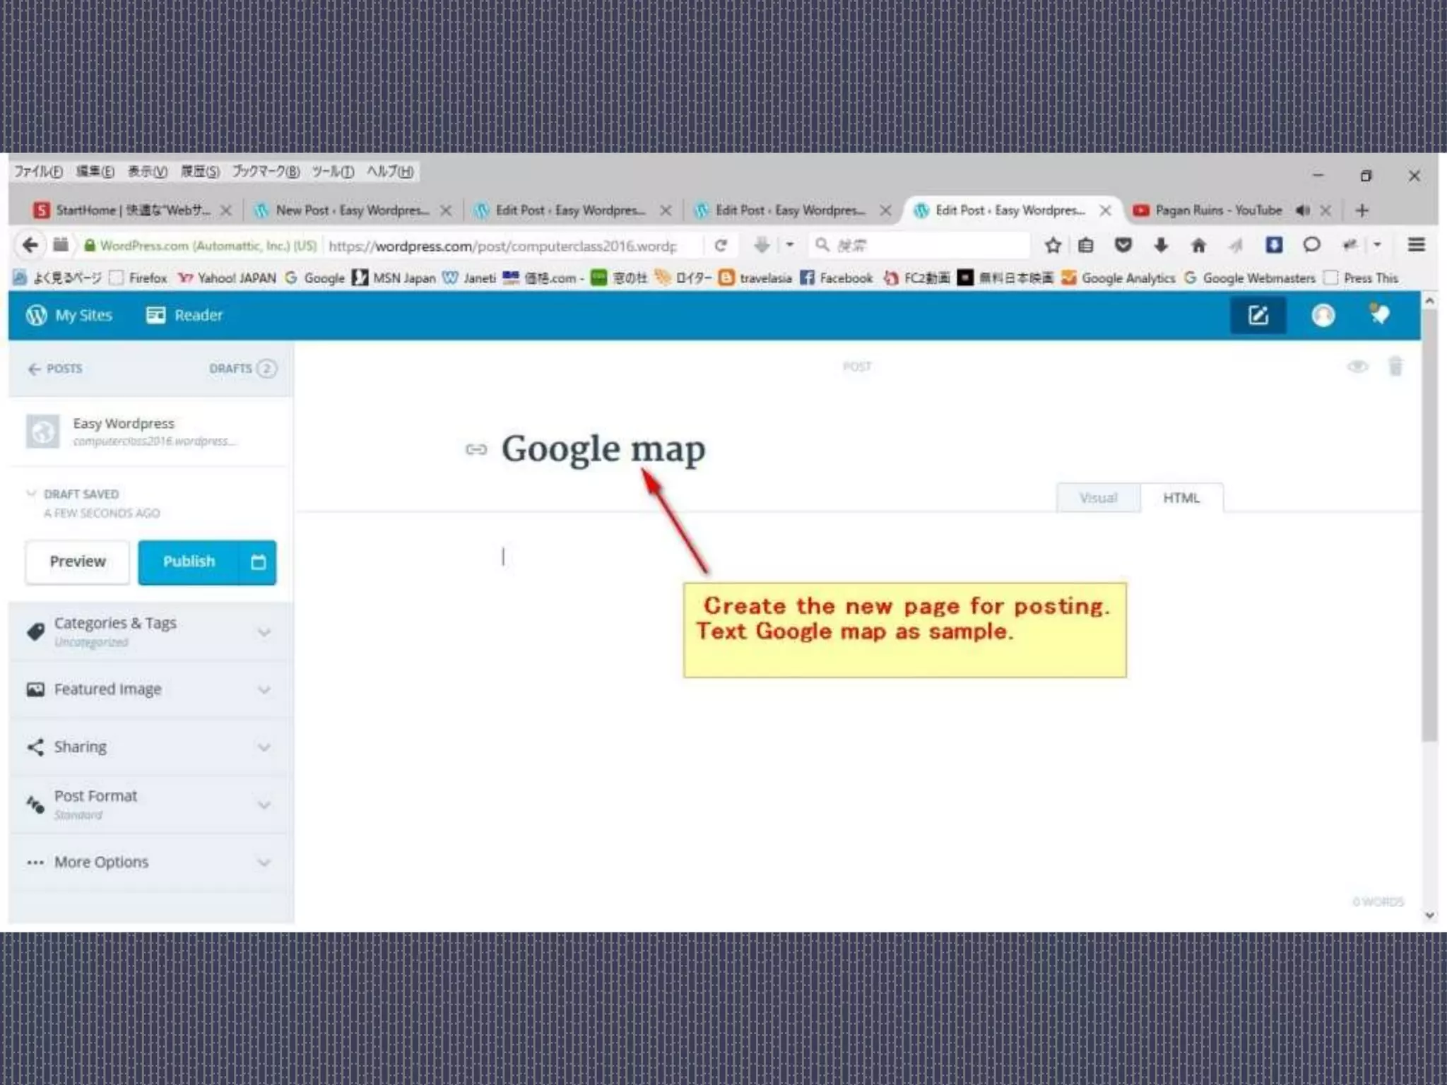Click the schedule calendar icon on Publish
The image size is (1447, 1085).
pos(259,562)
